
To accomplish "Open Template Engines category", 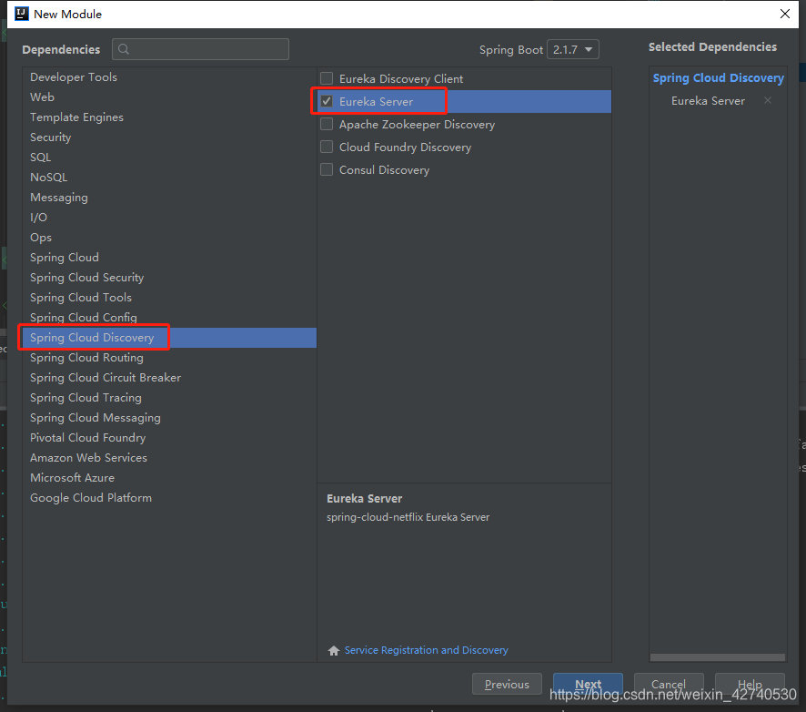I will tap(169, 117).
